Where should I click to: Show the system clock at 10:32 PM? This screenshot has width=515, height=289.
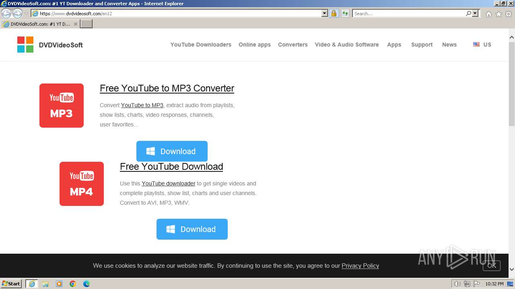(x=494, y=284)
